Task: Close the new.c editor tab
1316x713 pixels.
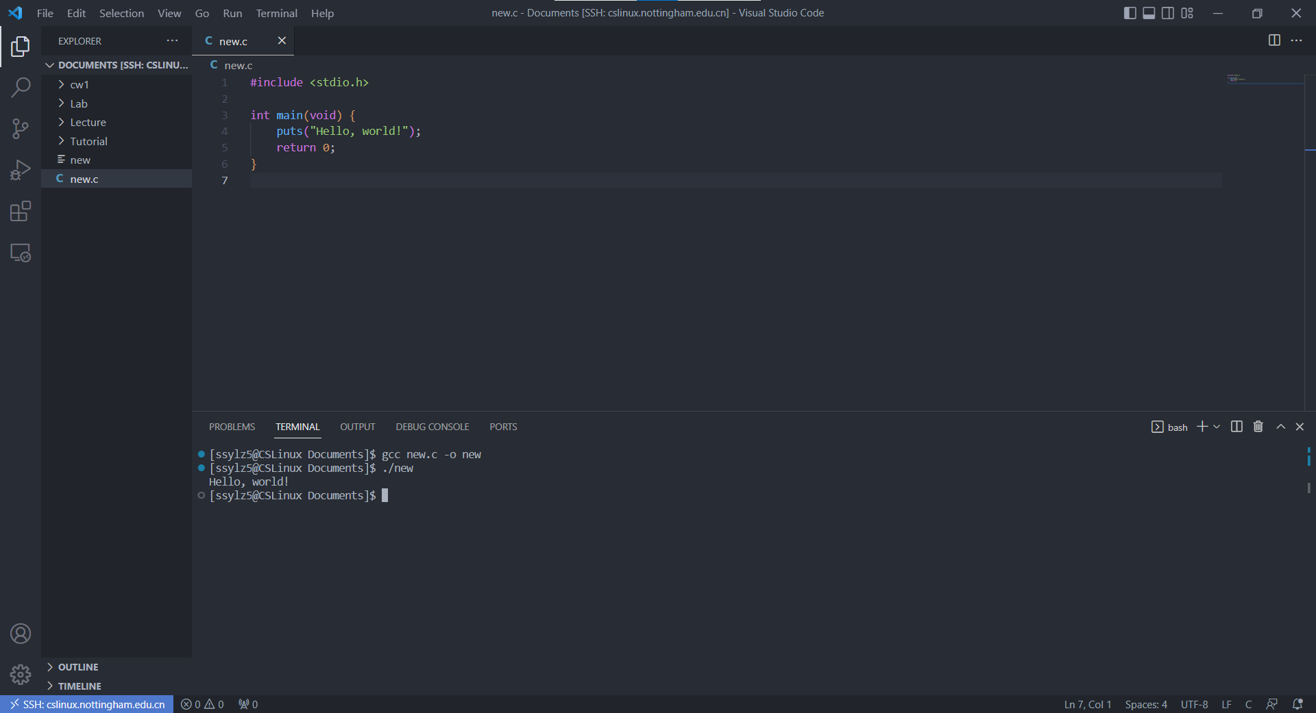Action: [x=282, y=40]
